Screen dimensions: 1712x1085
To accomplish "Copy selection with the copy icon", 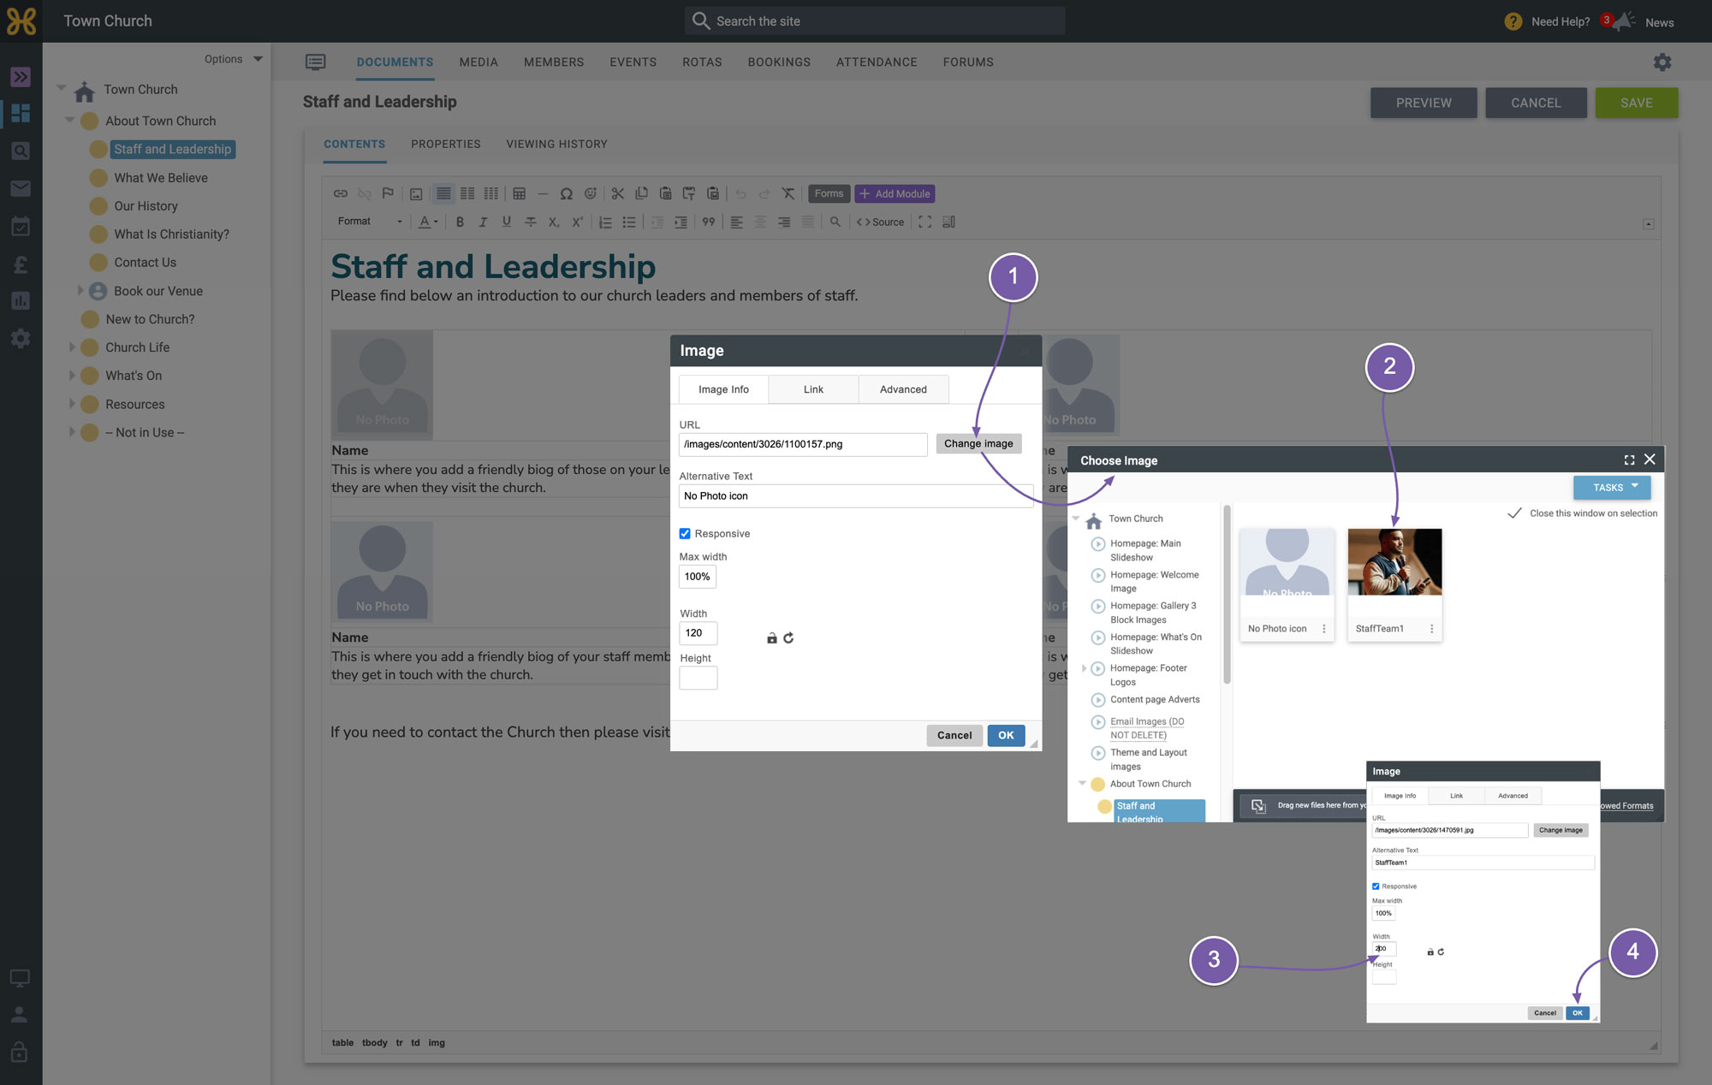I will [x=641, y=193].
